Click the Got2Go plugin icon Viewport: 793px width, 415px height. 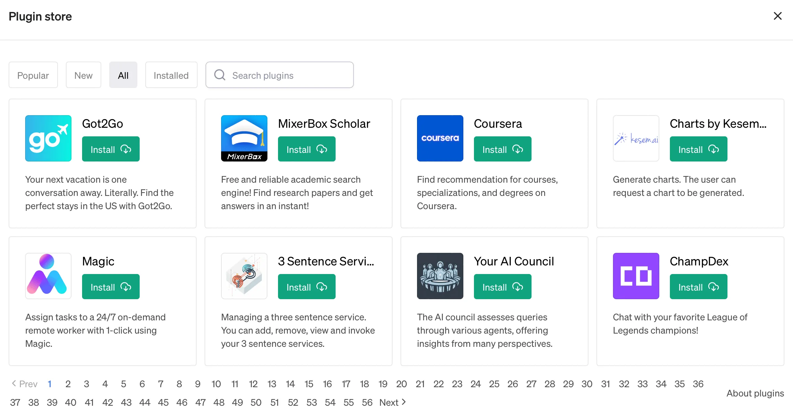pyautogui.click(x=49, y=138)
